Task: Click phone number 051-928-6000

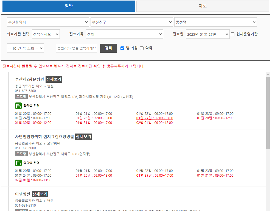Action: click(x=25, y=148)
